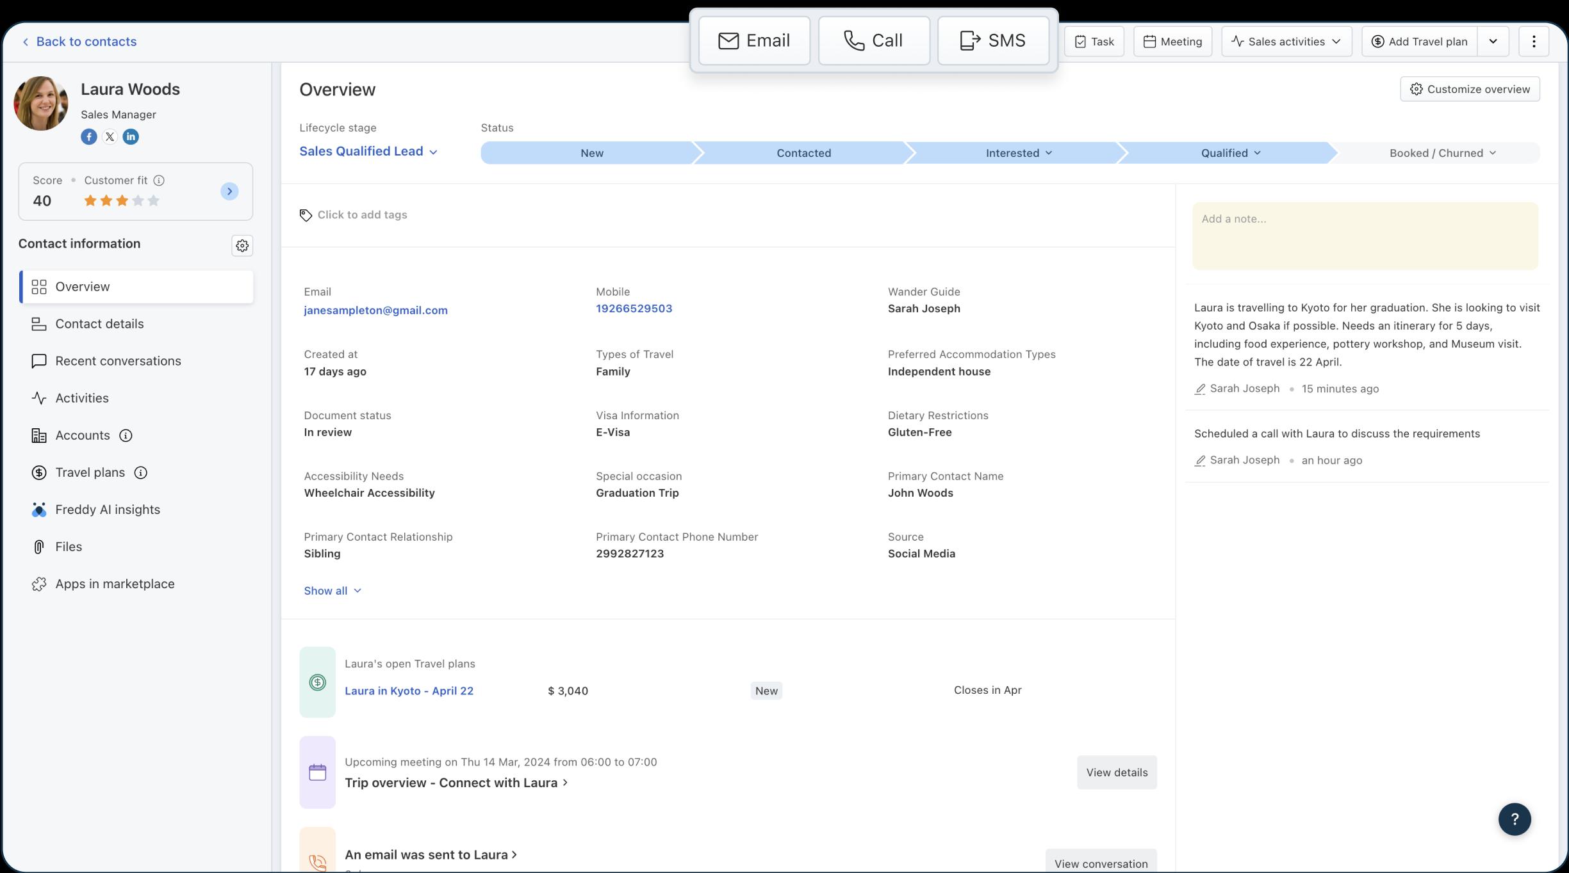Click the dollar icon on open Travel plans card
Screen dimensions: 1569x873
(318, 682)
